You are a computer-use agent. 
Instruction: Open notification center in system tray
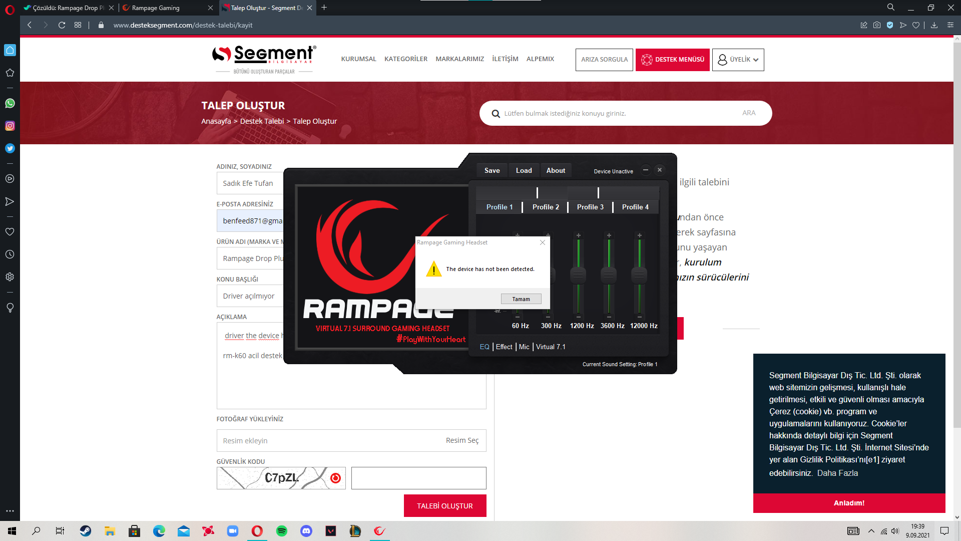pyautogui.click(x=944, y=531)
